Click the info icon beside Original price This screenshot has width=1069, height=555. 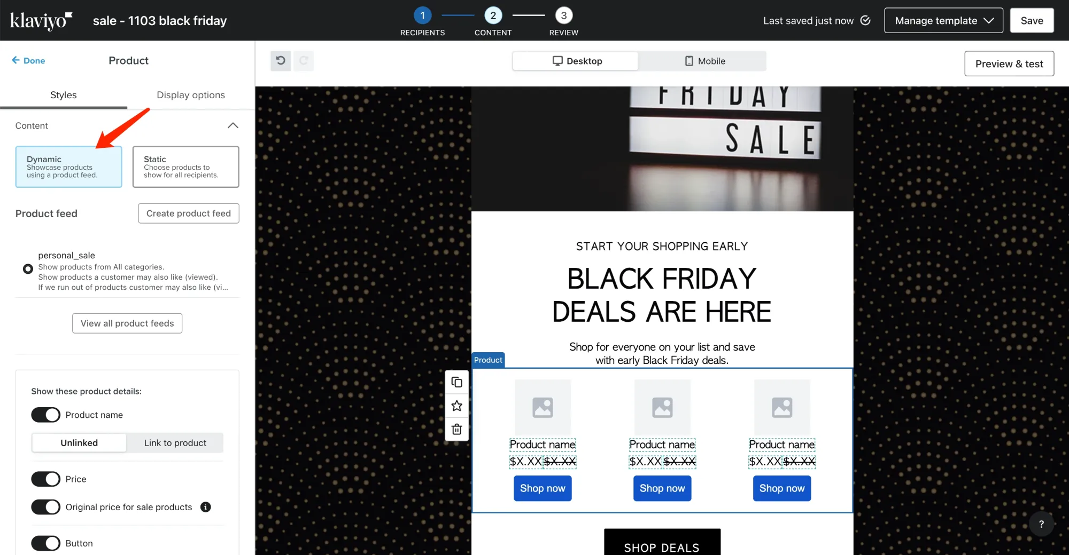(x=206, y=507)
